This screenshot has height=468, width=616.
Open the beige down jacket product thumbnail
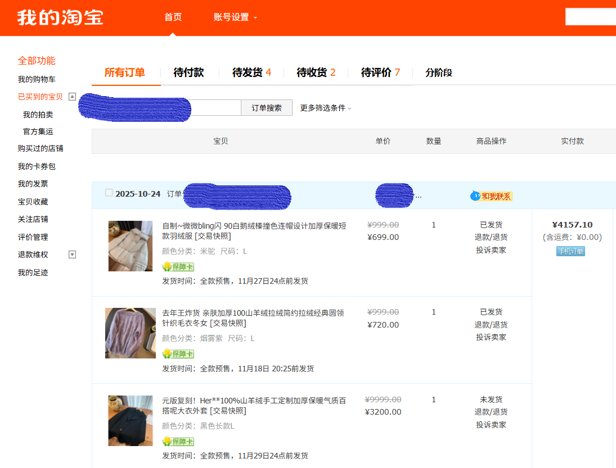131,246
